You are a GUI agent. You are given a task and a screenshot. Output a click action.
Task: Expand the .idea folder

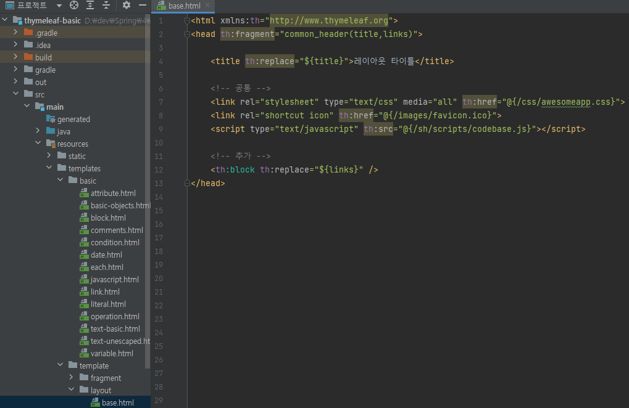15,44
